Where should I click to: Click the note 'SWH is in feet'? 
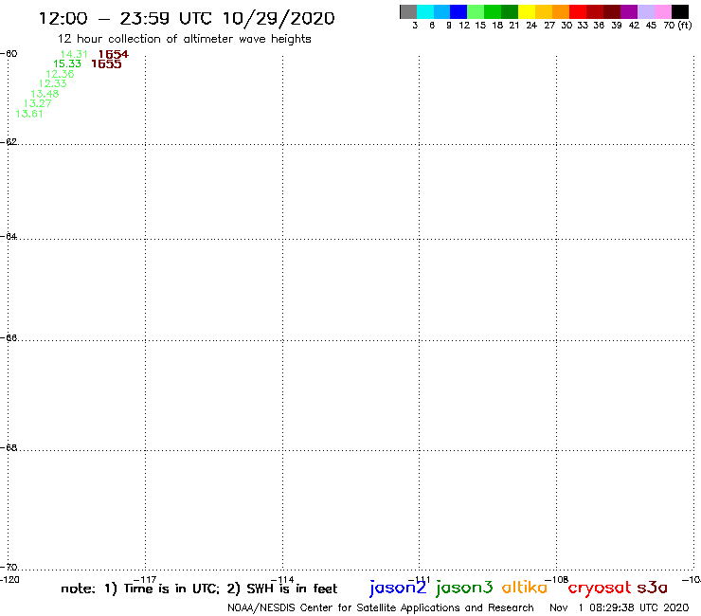tap(292, 589)
